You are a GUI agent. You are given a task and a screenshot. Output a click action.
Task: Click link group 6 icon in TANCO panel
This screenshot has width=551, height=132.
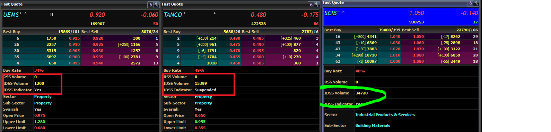point(311,4)
